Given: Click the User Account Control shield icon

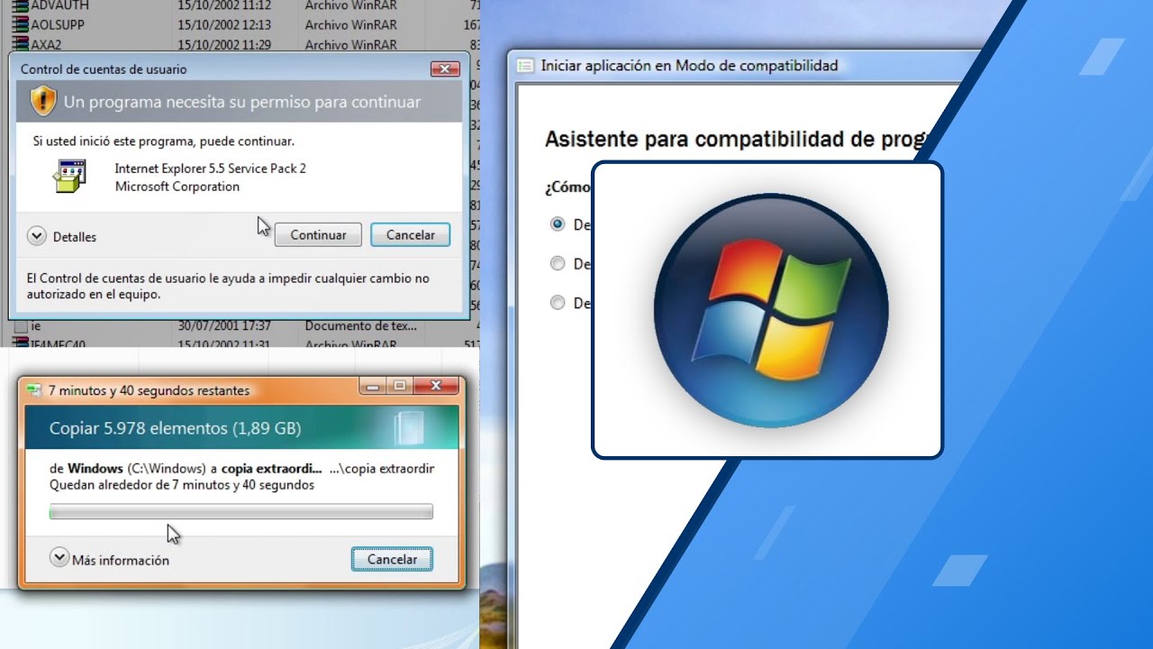Looking at the screenshot, I should [43, 101].
